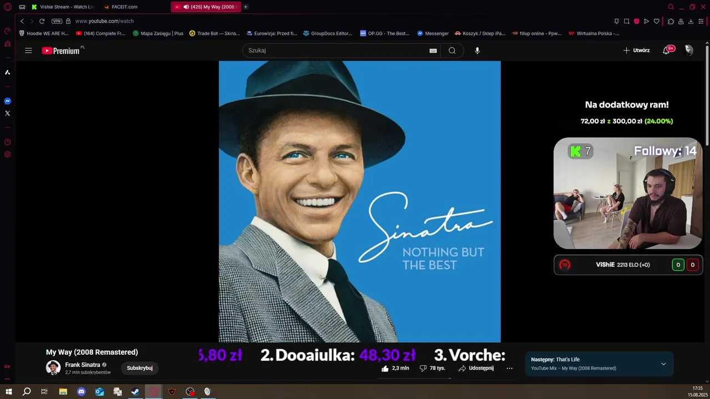Open the YouTube hamburger guide menu

(x=28, y=50)
